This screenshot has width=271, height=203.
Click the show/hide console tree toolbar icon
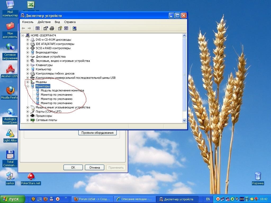(x=38, y=28)
